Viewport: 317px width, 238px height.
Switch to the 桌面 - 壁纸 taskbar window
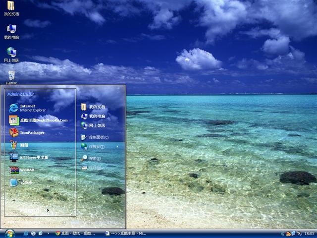[76, 233]
